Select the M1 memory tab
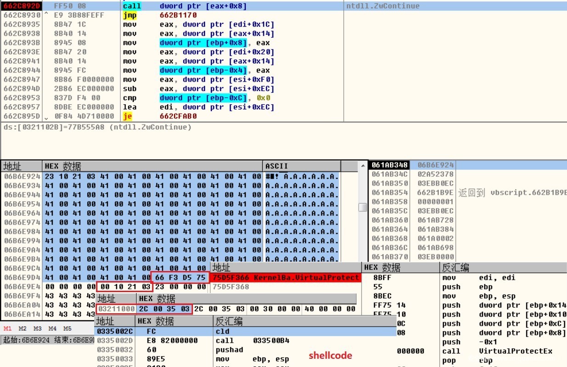Viewport: 567px width, 367px height. pos(8,328)
